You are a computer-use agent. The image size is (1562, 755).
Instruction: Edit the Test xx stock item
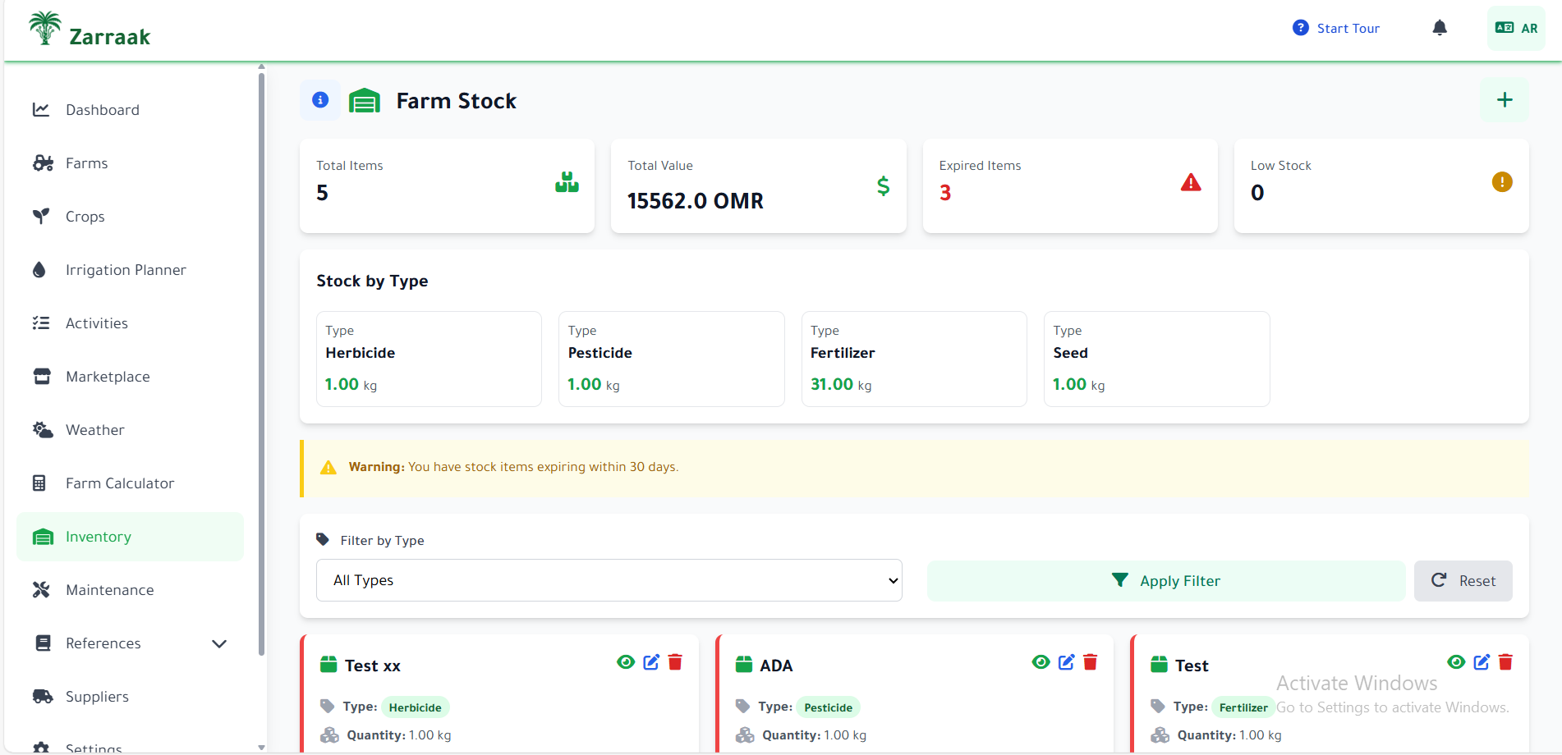(651, 662)
